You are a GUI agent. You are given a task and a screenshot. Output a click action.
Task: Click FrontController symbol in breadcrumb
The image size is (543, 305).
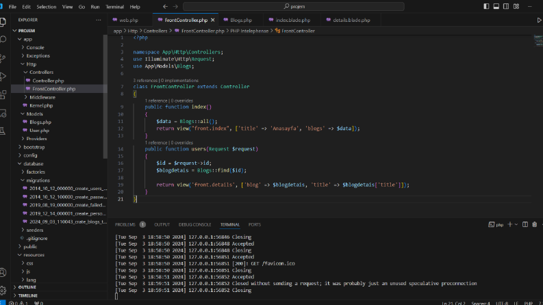294,31
